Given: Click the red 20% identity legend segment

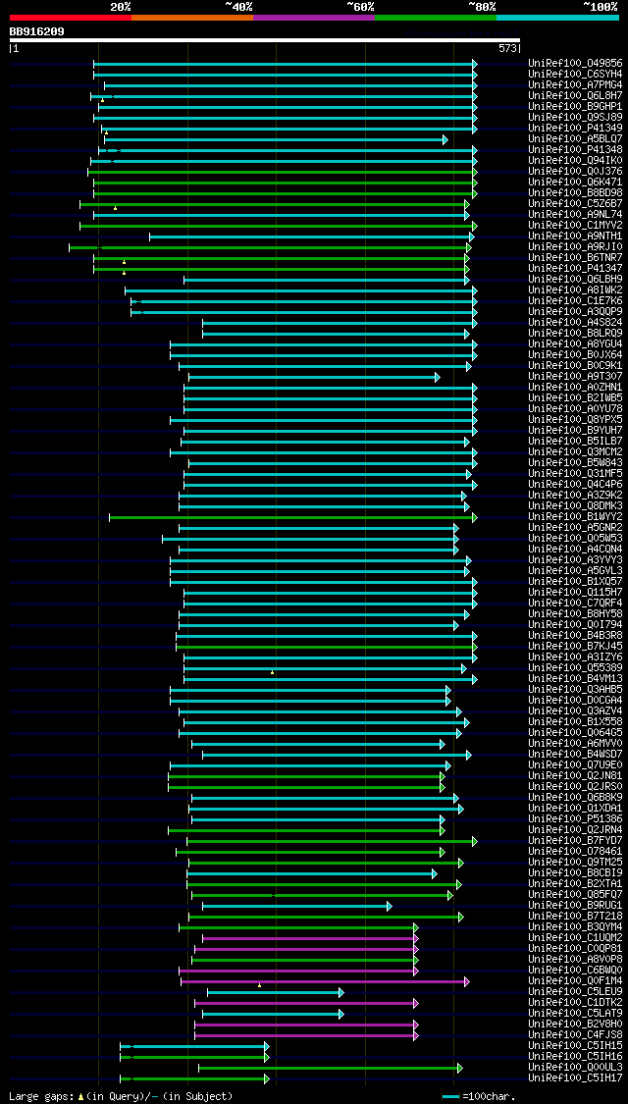Looking at the screenshot, I should [71, 17].
